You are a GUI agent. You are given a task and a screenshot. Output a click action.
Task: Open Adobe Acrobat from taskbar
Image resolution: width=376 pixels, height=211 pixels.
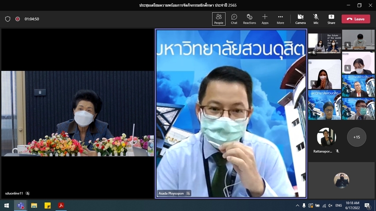(x=61, y=205)
